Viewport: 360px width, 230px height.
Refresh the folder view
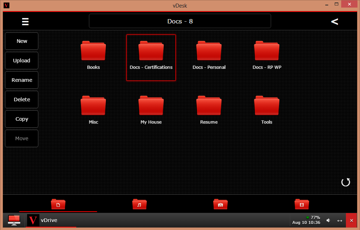pyautogui.click(x=345, y=182)
